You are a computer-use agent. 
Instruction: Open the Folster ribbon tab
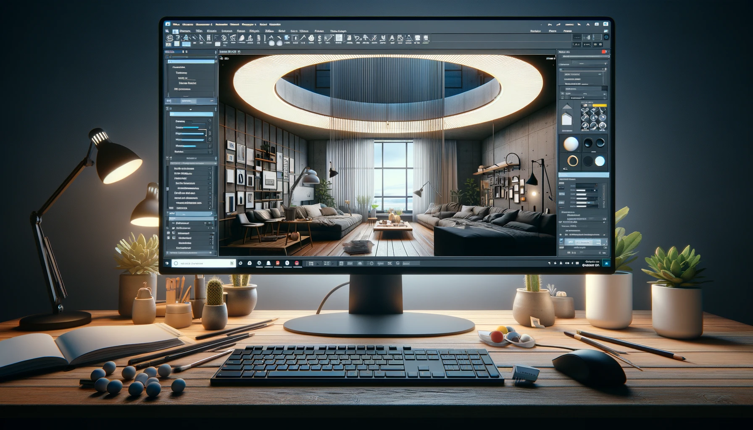(x=319, y=31)
